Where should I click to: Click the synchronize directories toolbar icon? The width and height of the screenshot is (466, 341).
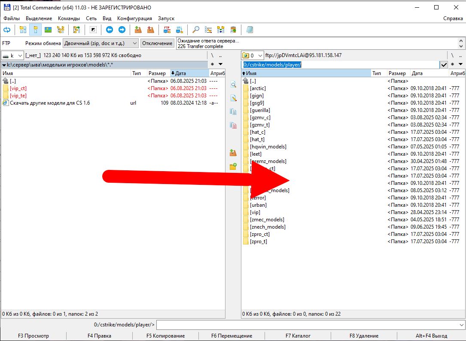pyautogui.click(x=221, y=30)
